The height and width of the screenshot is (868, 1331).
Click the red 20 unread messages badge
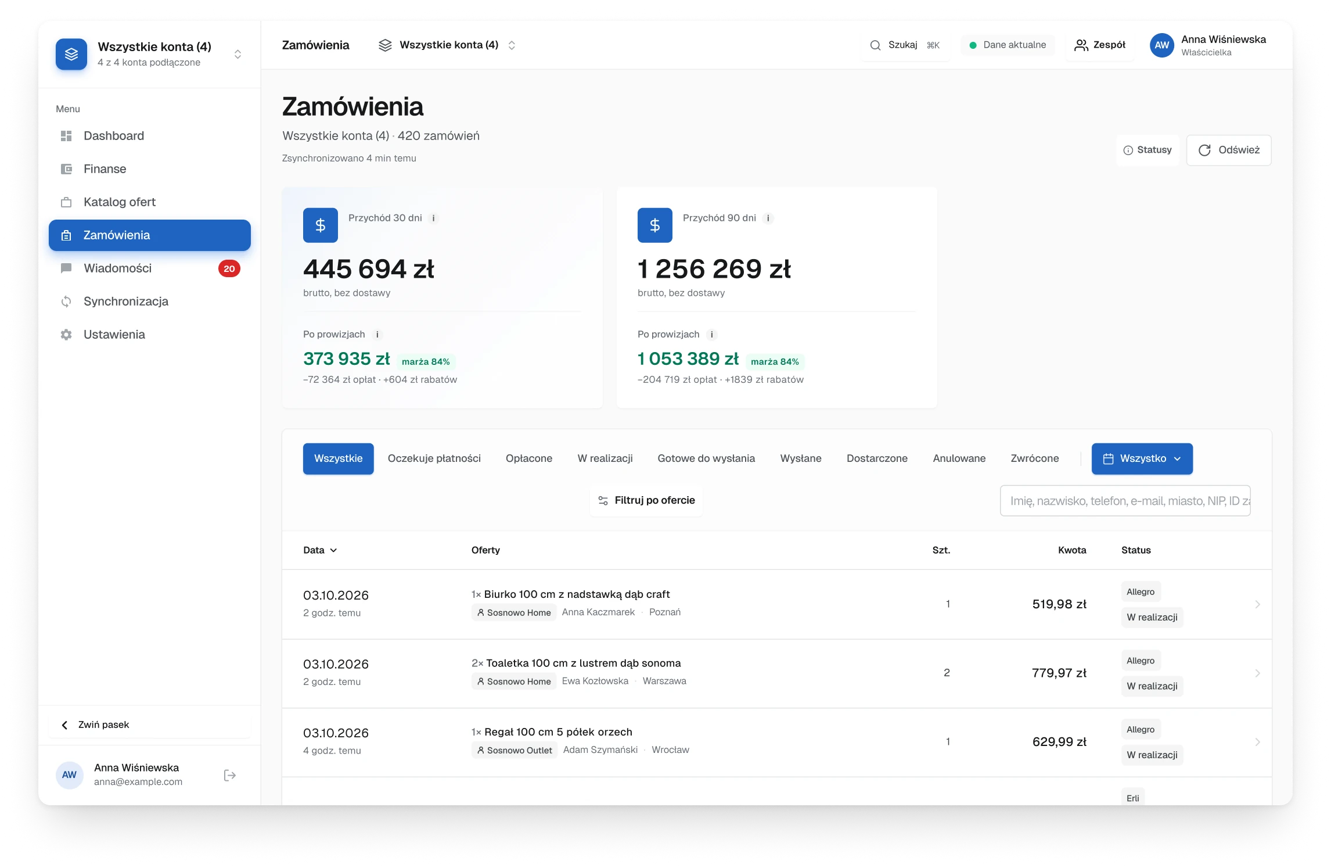tap(229, 268)
